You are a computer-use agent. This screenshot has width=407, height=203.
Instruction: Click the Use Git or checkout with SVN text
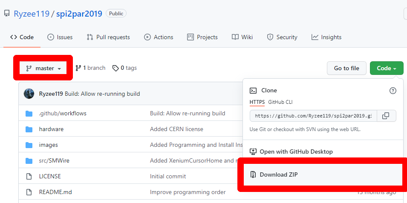point(305,129)
